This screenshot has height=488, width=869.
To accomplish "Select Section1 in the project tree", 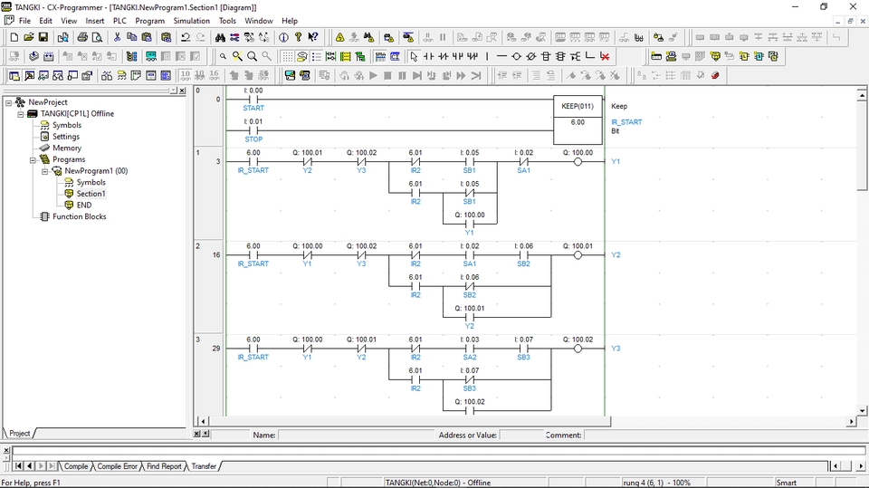I will (x=91, y=194).
